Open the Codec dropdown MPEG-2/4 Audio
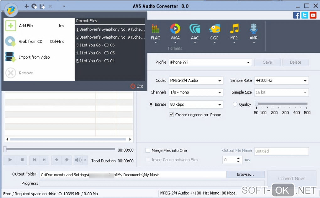This screenshot has width=320, height=198. (196, 80)
